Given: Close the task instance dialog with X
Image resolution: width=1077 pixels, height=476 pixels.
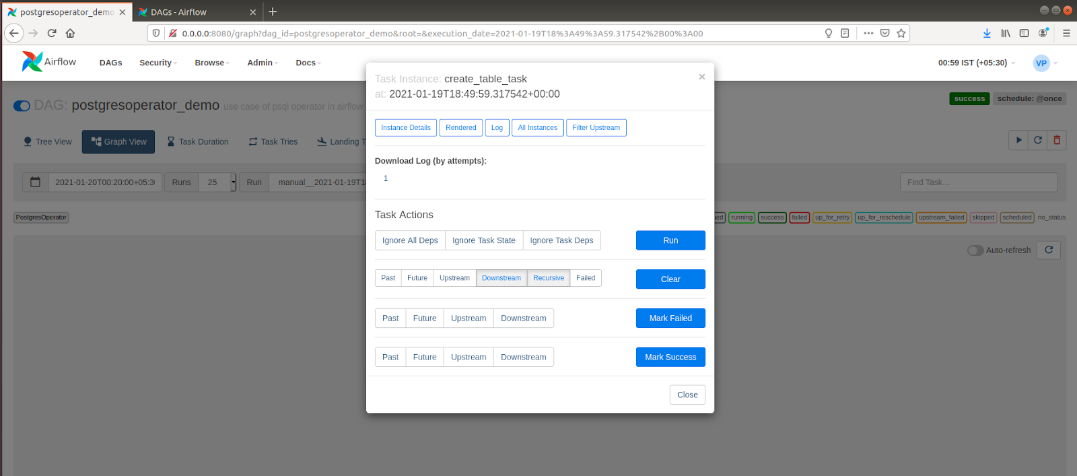Looking at the screenshot, I should click(x=702, y=77).
